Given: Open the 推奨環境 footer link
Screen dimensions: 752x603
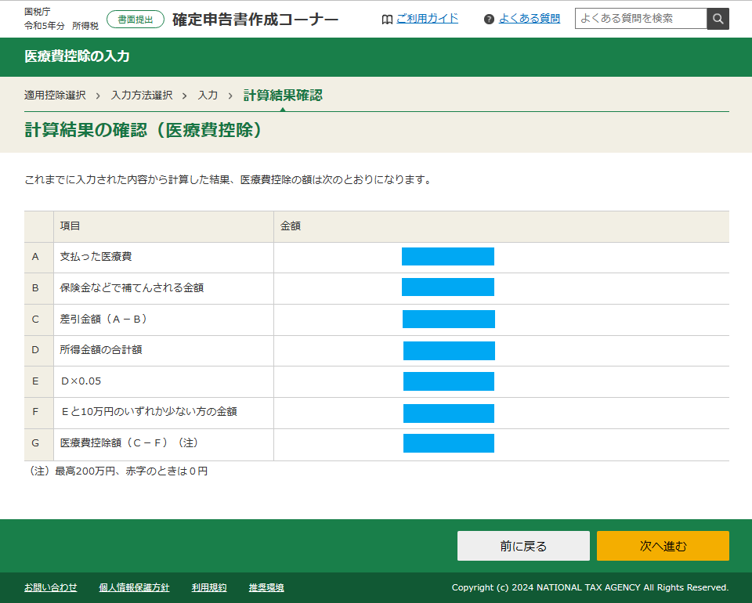Looking at the screenshot, I should pos(266,587).
